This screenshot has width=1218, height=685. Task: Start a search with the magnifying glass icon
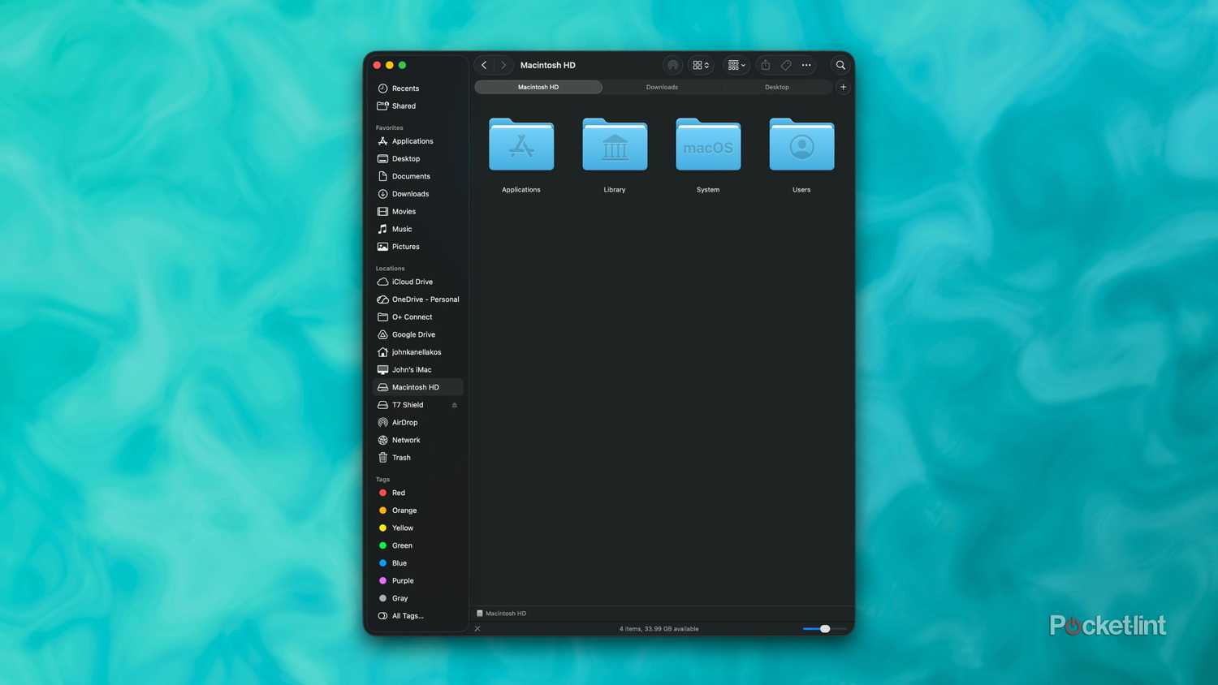[840, 65]
